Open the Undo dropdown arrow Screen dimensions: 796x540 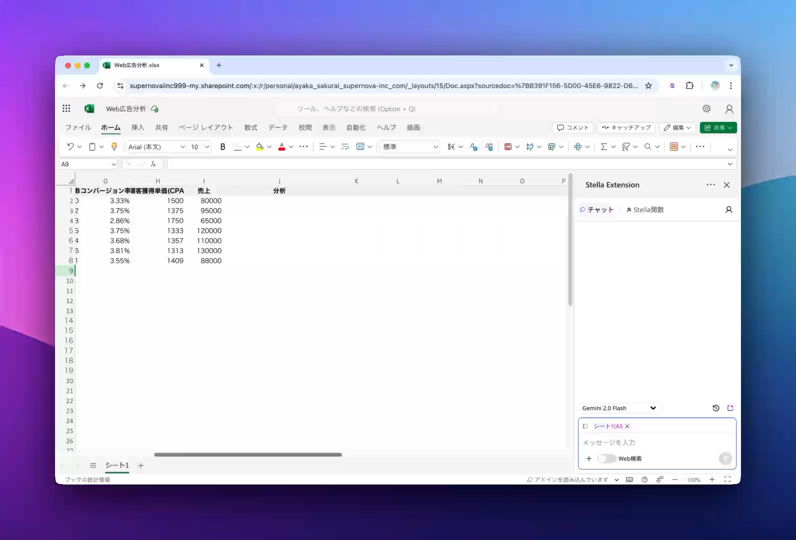coord(79,146)
